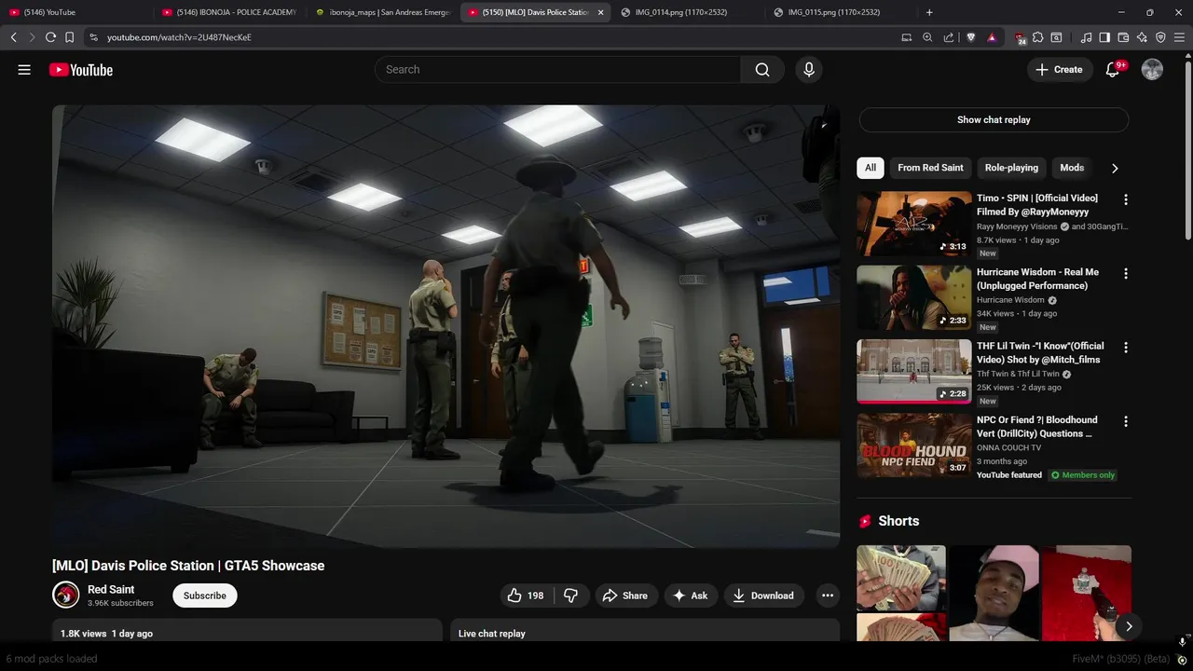Close the Davis Police Station tab

(600, 12)
